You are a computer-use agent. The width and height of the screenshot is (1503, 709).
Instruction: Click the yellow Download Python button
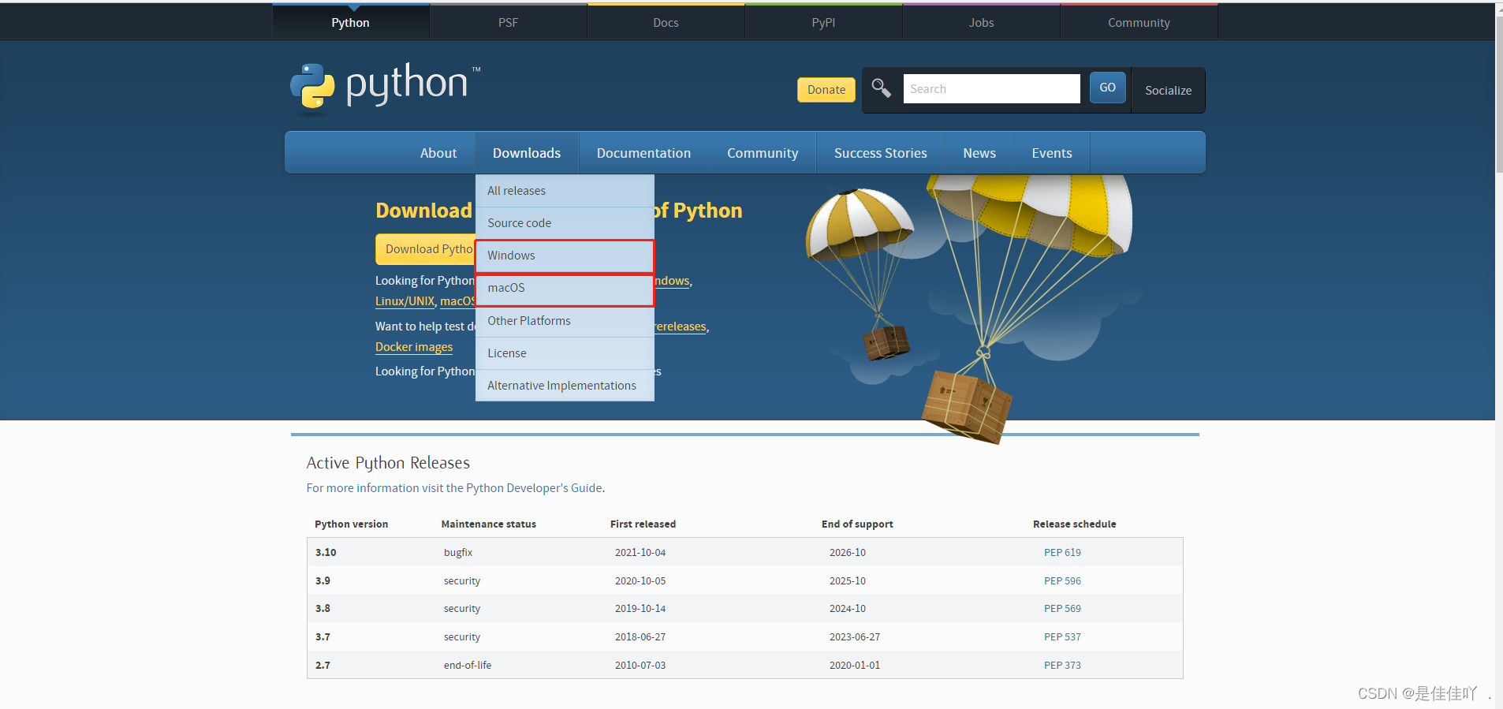coord(426,249)
